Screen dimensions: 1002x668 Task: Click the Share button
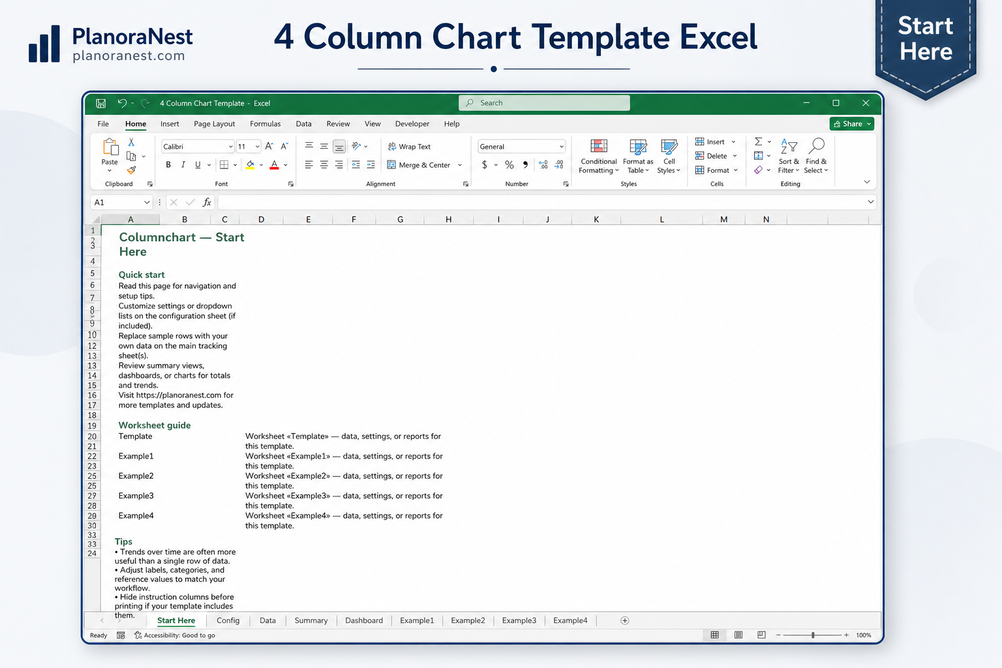(x=852, y=124)
